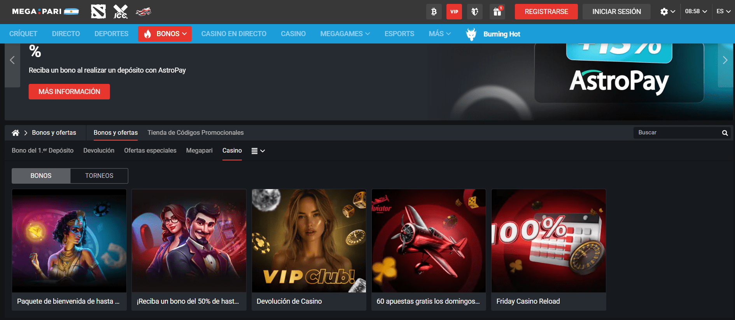Expand the 08:58 time dropdown
Image resolution: width=735 pixels, height=320 pixels.
[x=696, y=12]
